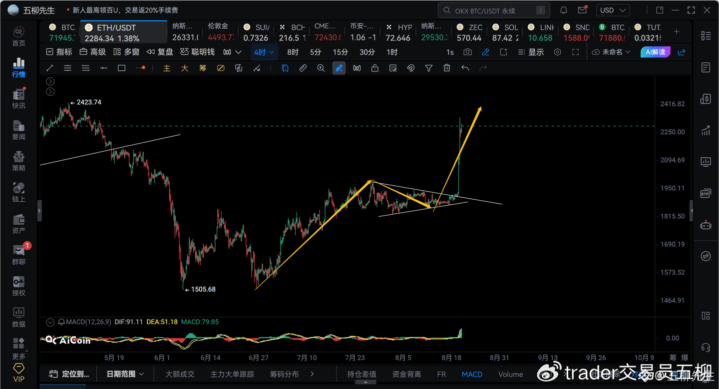719x389 pixels.
Task: Open the 更多 more apps menu
Action: tap(18, 349)
